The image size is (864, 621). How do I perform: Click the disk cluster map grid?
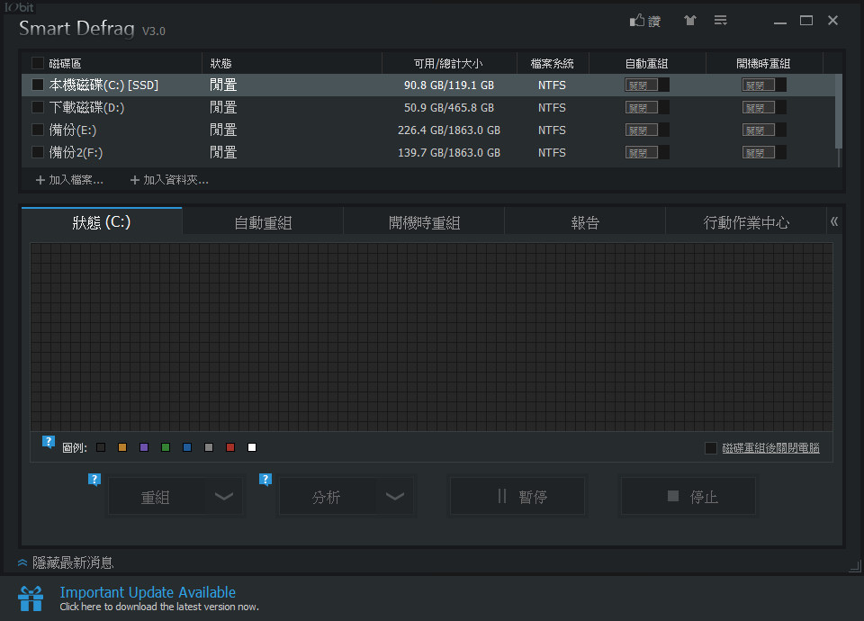coord(431,337)
